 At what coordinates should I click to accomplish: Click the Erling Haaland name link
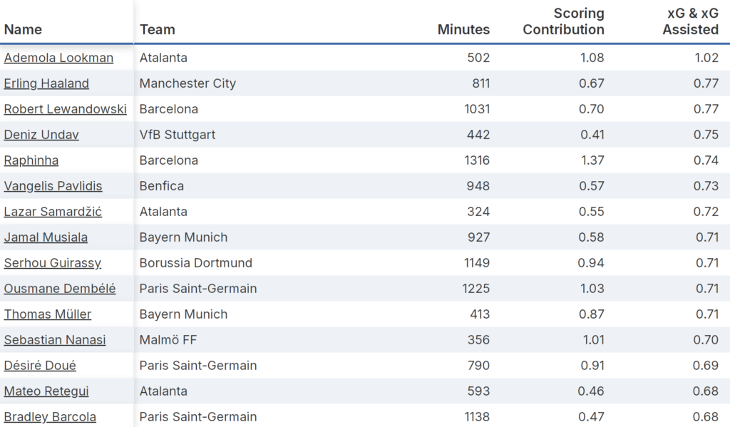[46, 83]
